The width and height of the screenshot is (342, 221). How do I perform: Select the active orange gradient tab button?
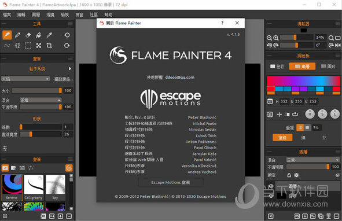click(x=302, y=67)
